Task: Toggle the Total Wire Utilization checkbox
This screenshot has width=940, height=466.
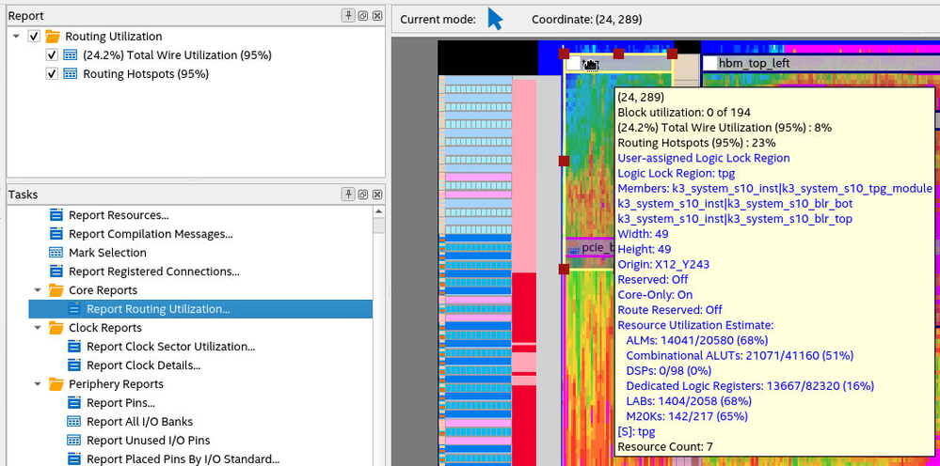Action: click(53, 55)
